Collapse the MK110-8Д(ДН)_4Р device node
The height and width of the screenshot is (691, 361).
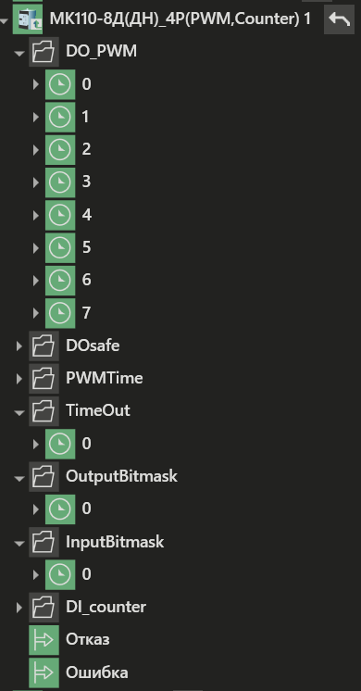point(5,20)
